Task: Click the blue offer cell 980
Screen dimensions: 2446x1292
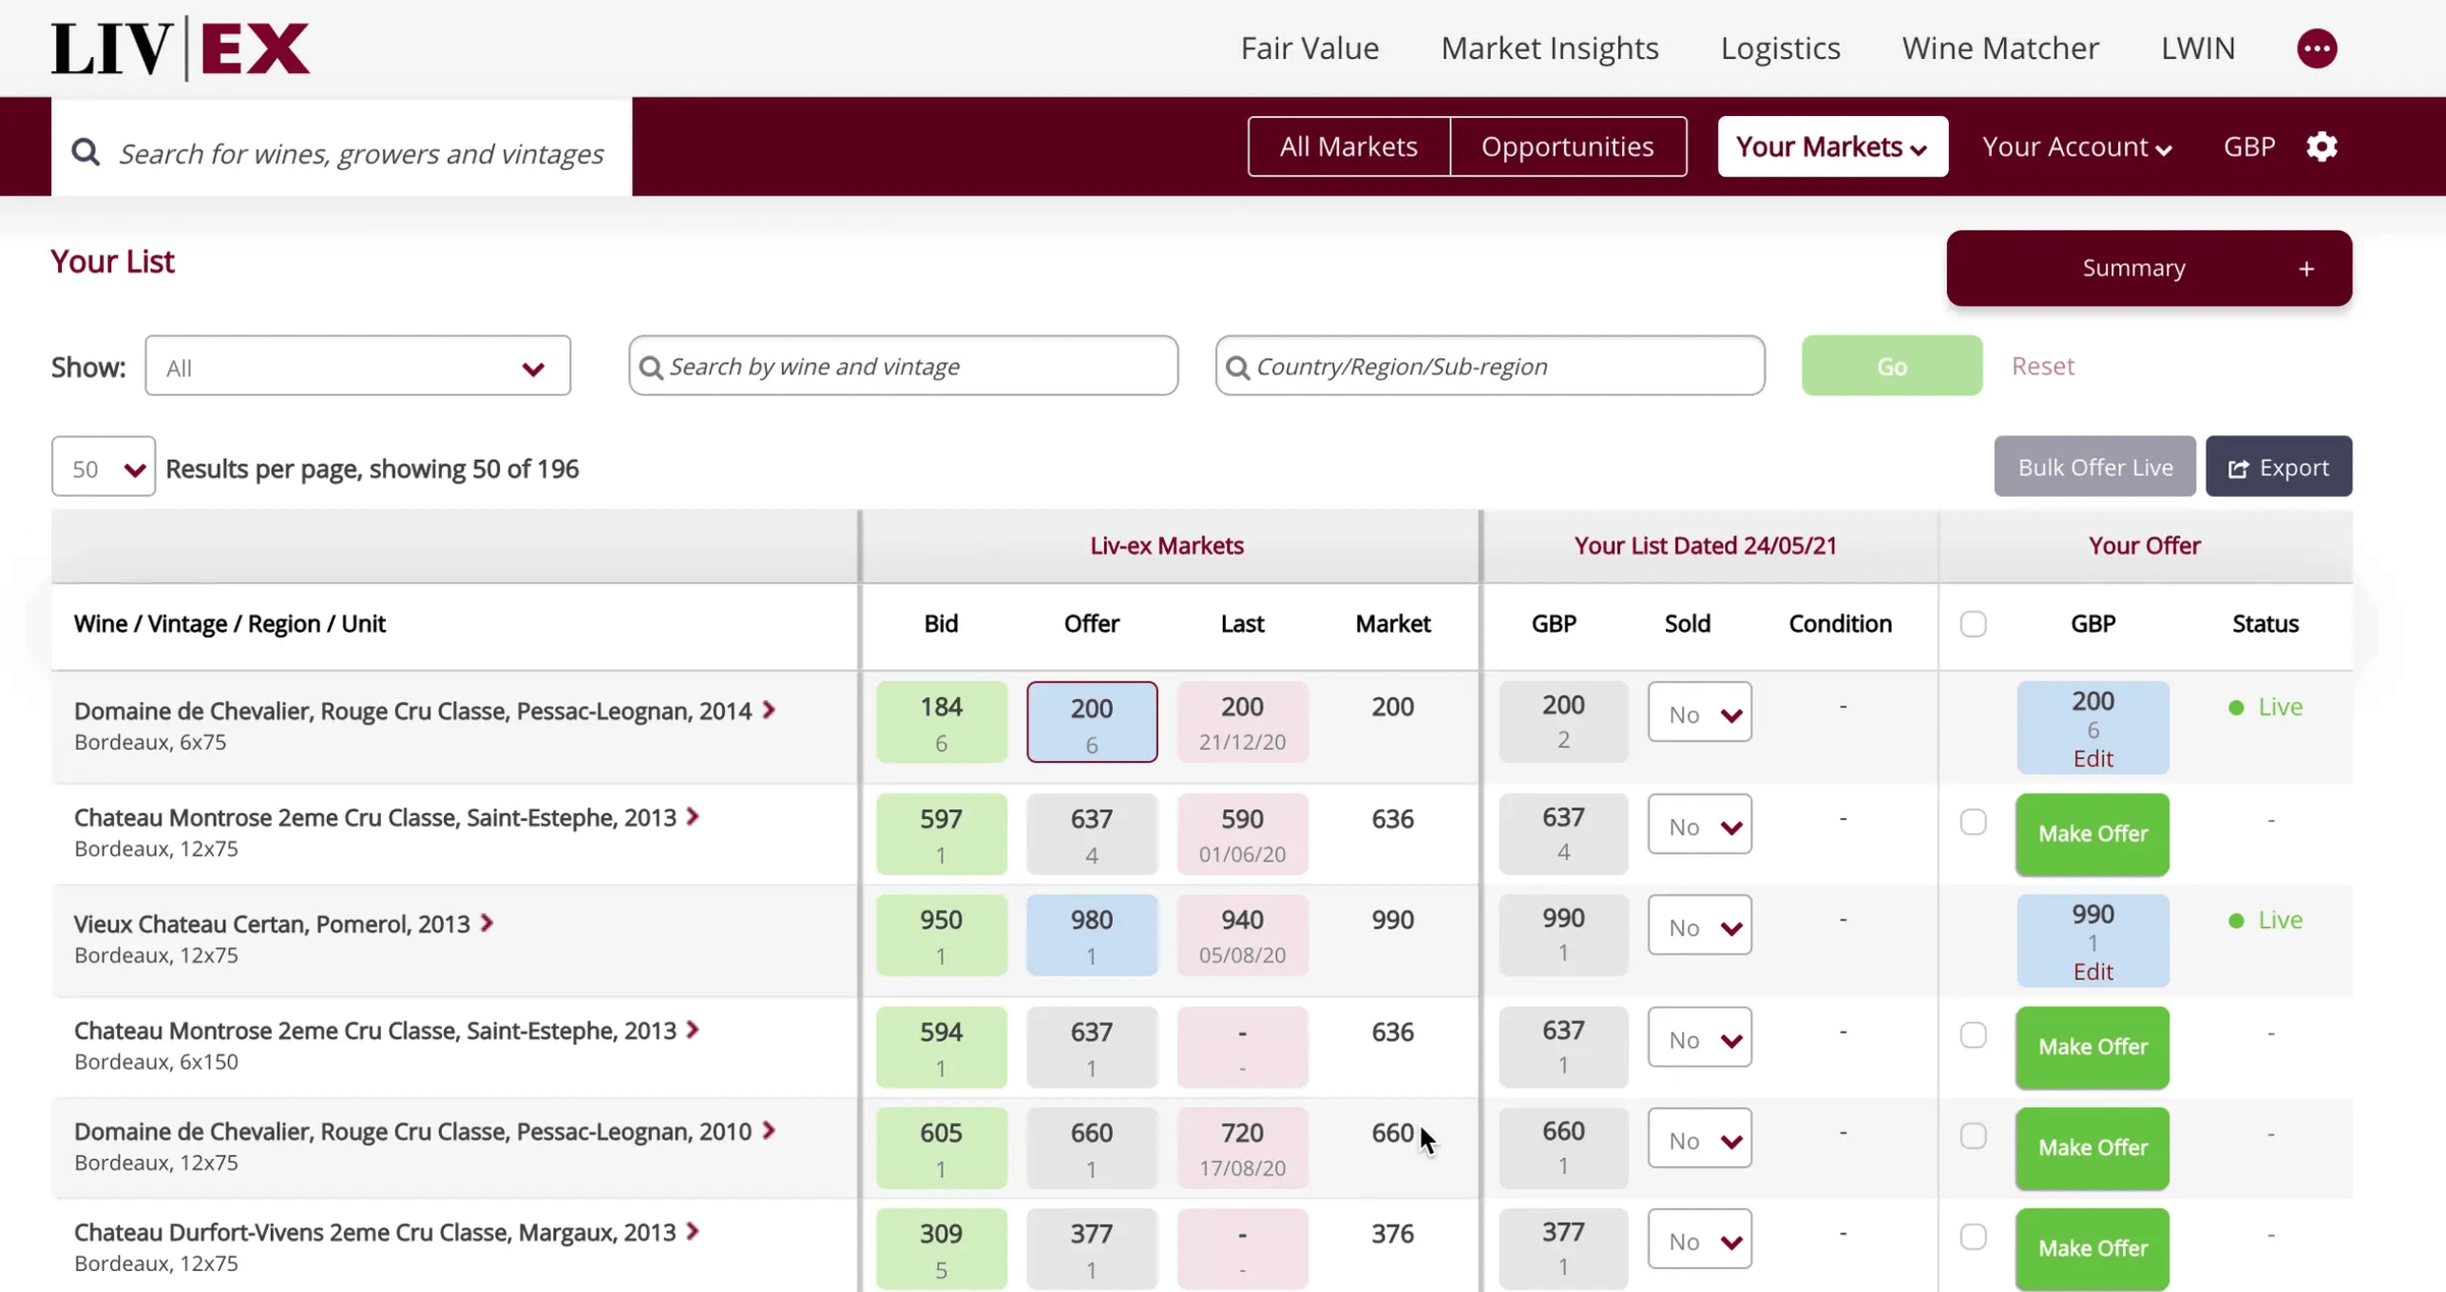Action: pos(1091,935)
